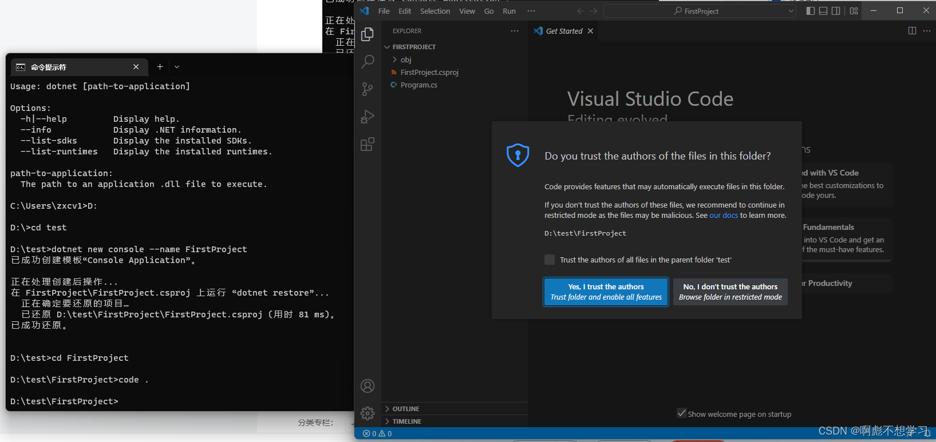Open the Go menu
The image size is (936, 442).
coord(489,11)
